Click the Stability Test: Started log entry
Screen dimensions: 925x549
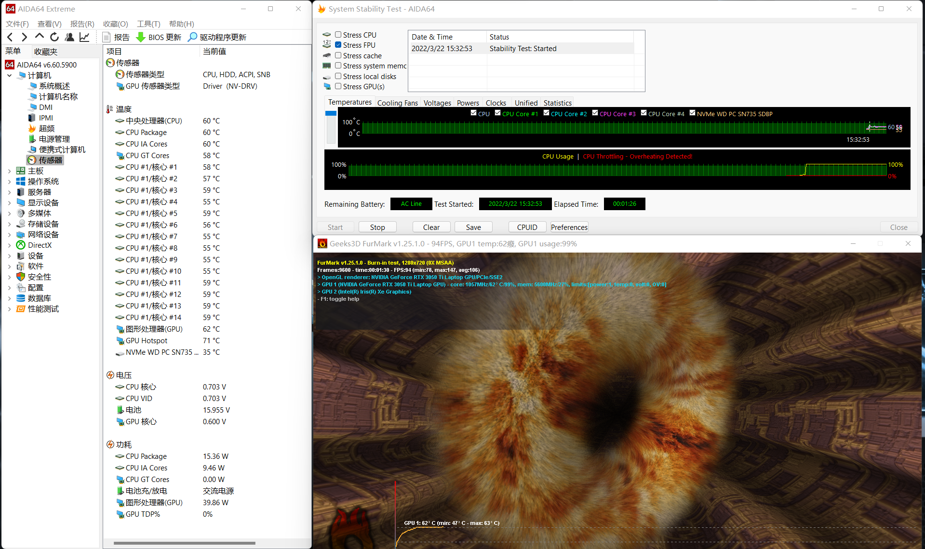coord(521,49)
